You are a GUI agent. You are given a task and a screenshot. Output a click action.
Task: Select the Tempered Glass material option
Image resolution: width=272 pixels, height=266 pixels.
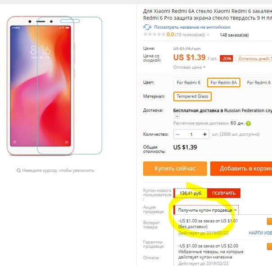(x=192, y=97)
